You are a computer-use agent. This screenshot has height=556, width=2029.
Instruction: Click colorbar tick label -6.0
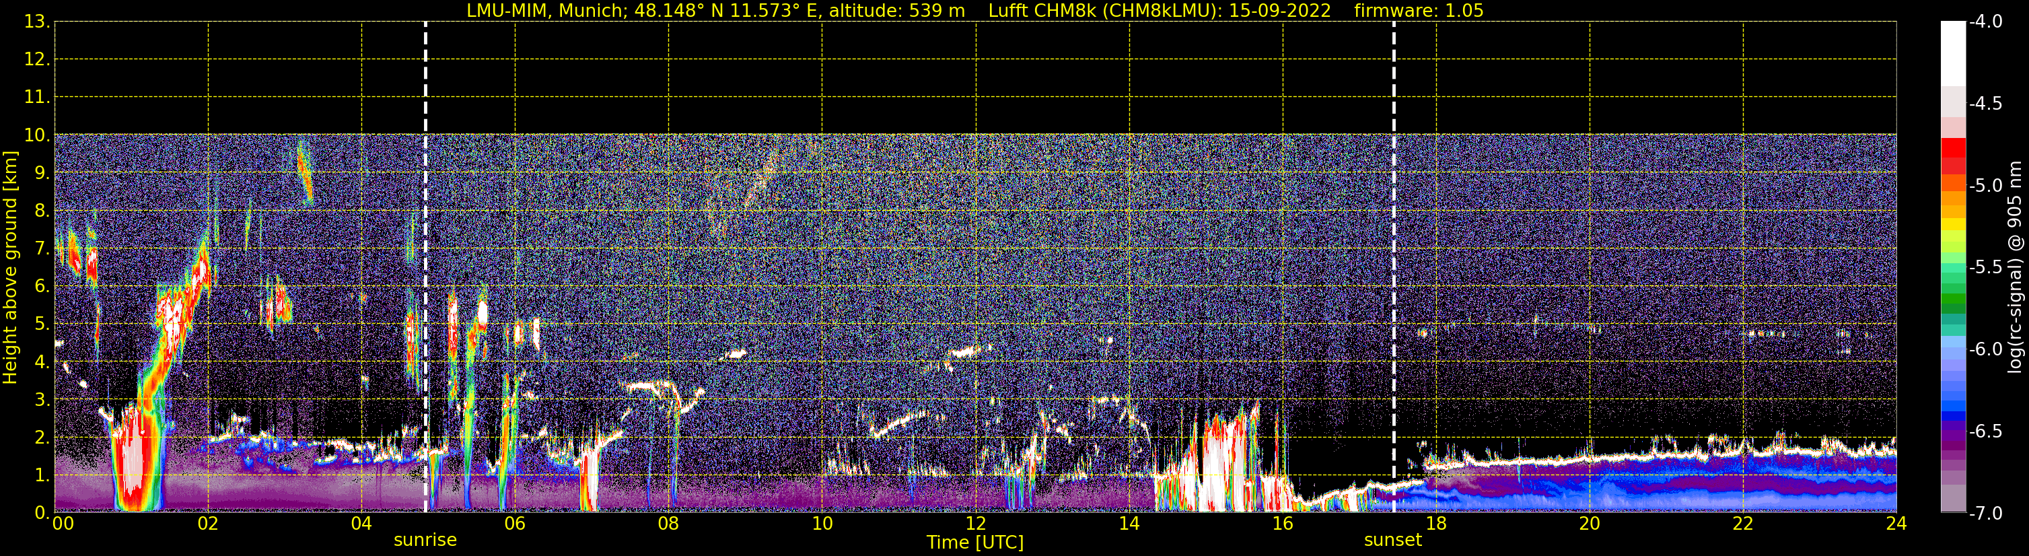click(x=1986, y=349)
